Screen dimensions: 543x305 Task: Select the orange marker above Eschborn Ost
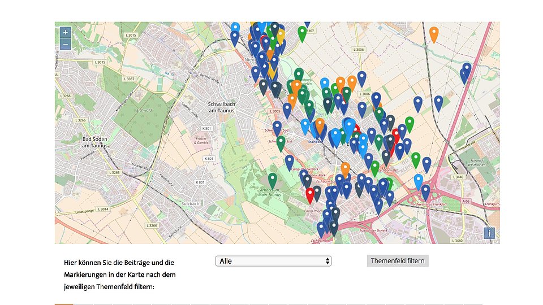pyautogui.click(x=345, y=168)
